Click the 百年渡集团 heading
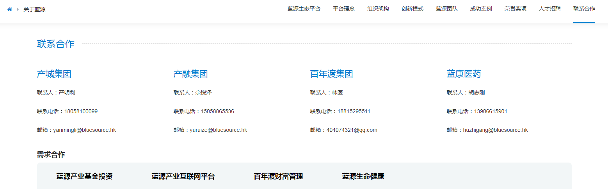 (331, 74)
